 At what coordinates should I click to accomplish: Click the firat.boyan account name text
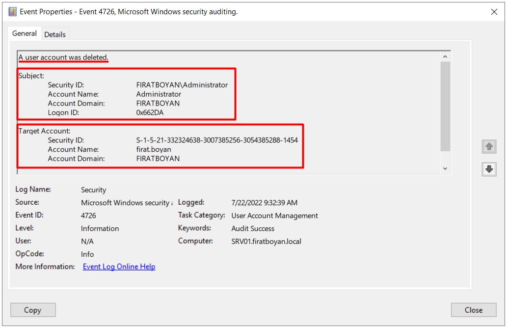[x=154, y=149]
